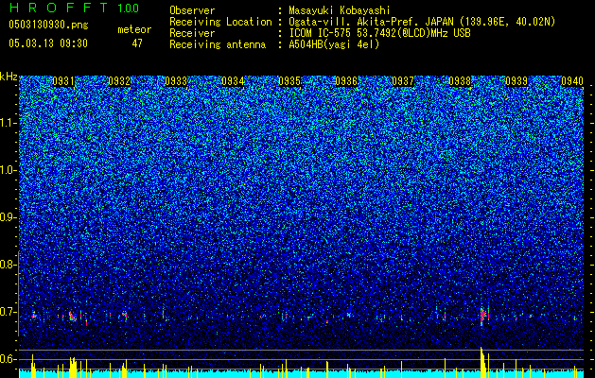The image size is (595, 378).
Task: Click the 0931 time marker
Action: point(63,81)
